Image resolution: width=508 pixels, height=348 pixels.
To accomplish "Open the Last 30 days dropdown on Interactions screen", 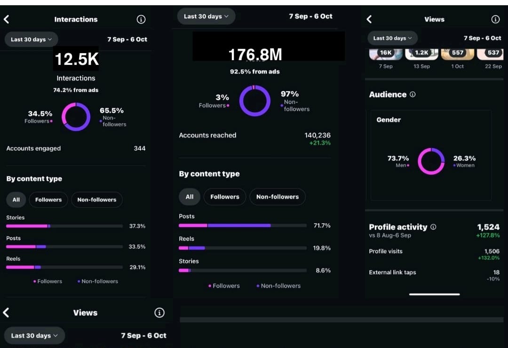I will coord(31,39).
